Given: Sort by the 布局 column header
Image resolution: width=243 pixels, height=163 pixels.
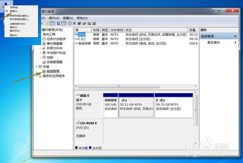Looking at the screenshot, I should point(96,30).
